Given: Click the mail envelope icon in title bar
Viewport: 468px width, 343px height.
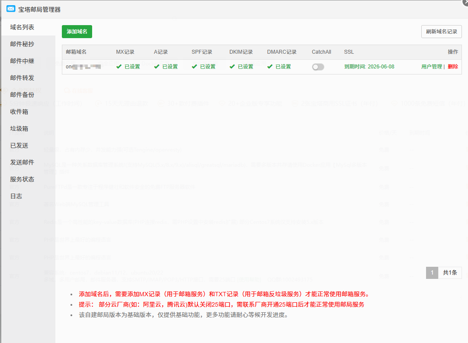Looking at the screenshot, I should click(x=11, y=9).
